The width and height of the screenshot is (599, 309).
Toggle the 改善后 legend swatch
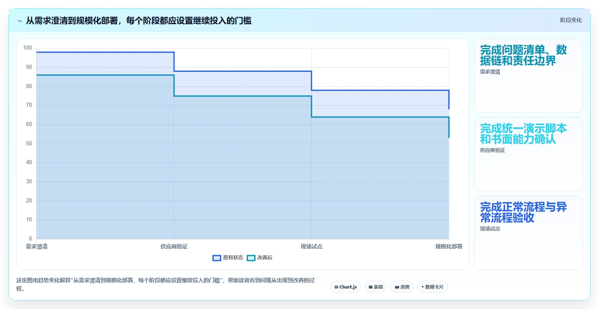click(x=251, y=258)
